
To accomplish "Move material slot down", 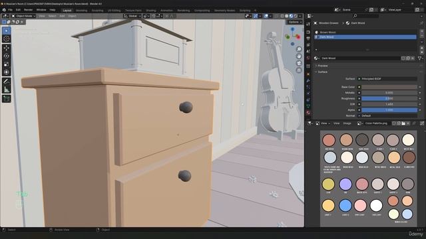I will point(421,52).
